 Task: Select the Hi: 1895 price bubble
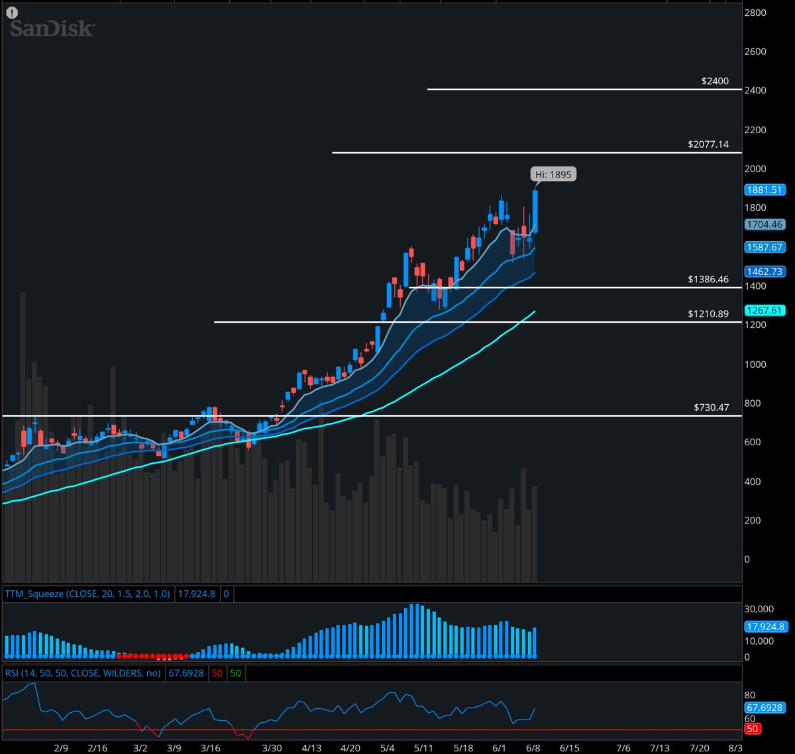point(553,174)
